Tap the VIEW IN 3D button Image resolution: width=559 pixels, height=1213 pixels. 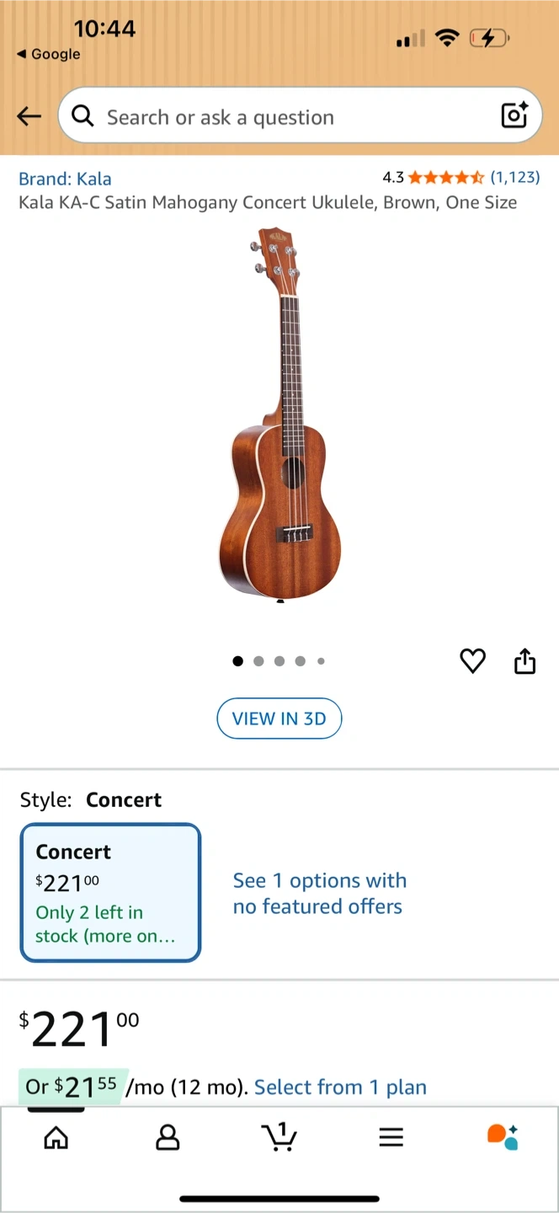279,719
